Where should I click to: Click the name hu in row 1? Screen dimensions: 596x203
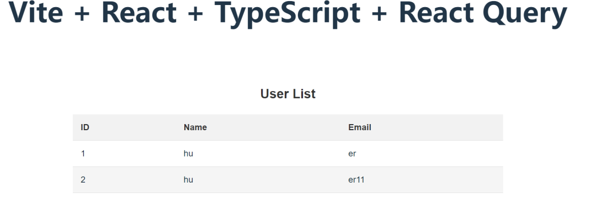188,153
